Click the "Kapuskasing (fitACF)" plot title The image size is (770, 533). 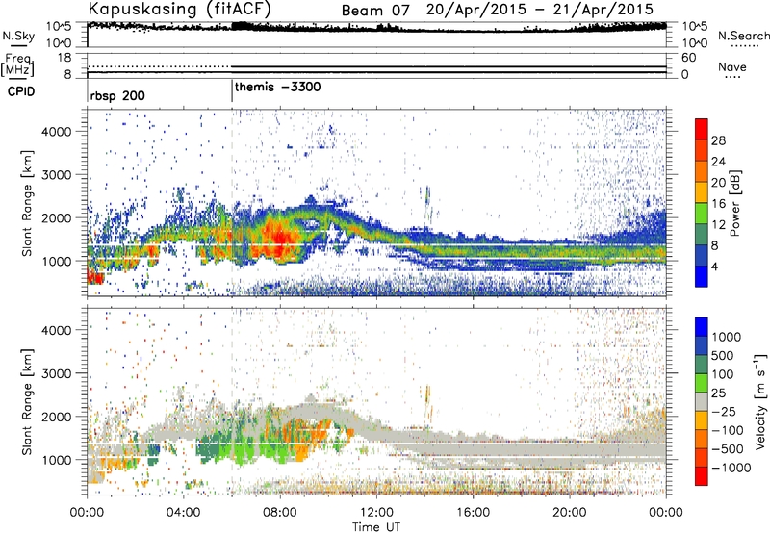179,9
